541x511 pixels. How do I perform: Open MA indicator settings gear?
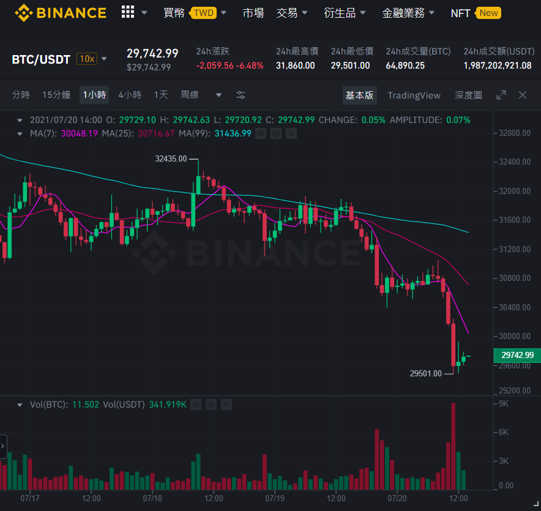pyautogui.click(x=276, y=133)
